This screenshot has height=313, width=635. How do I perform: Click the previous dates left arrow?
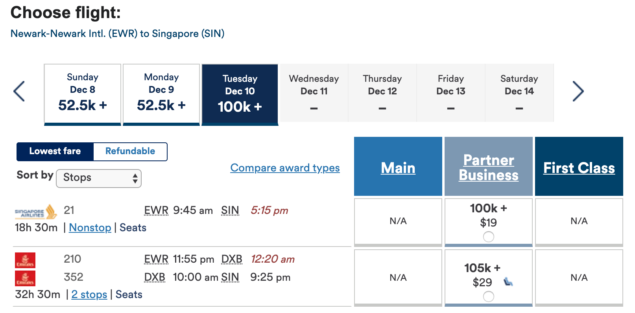19,91
